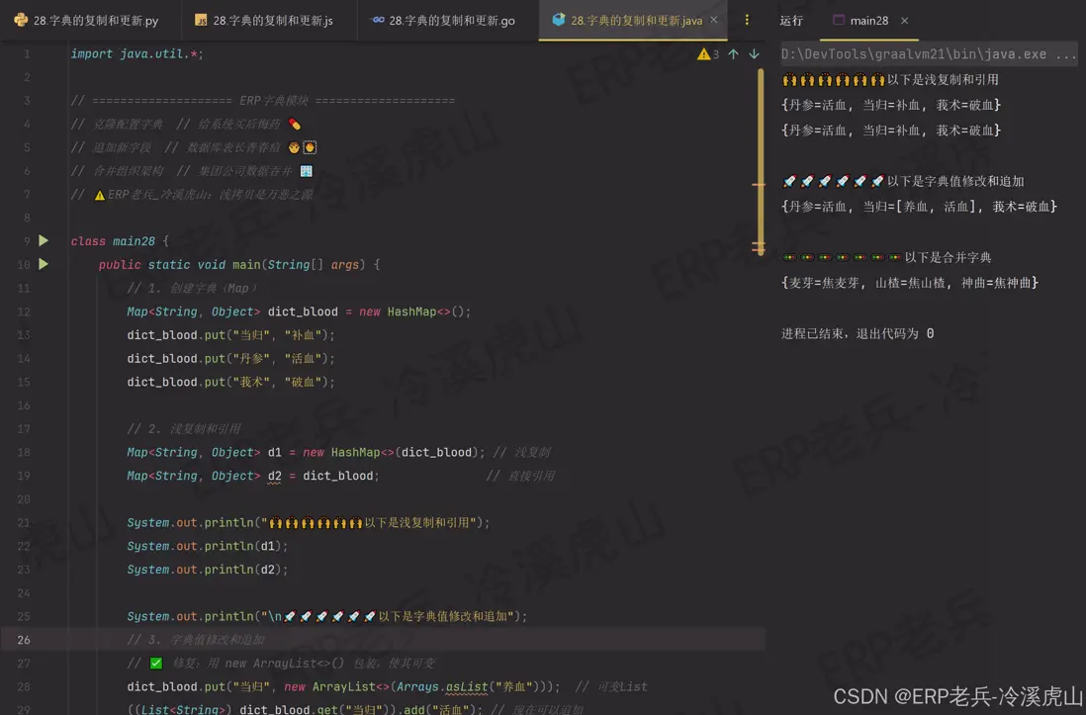
Task: Click the 运行 tool window label
Action: [x=791, y=21]
